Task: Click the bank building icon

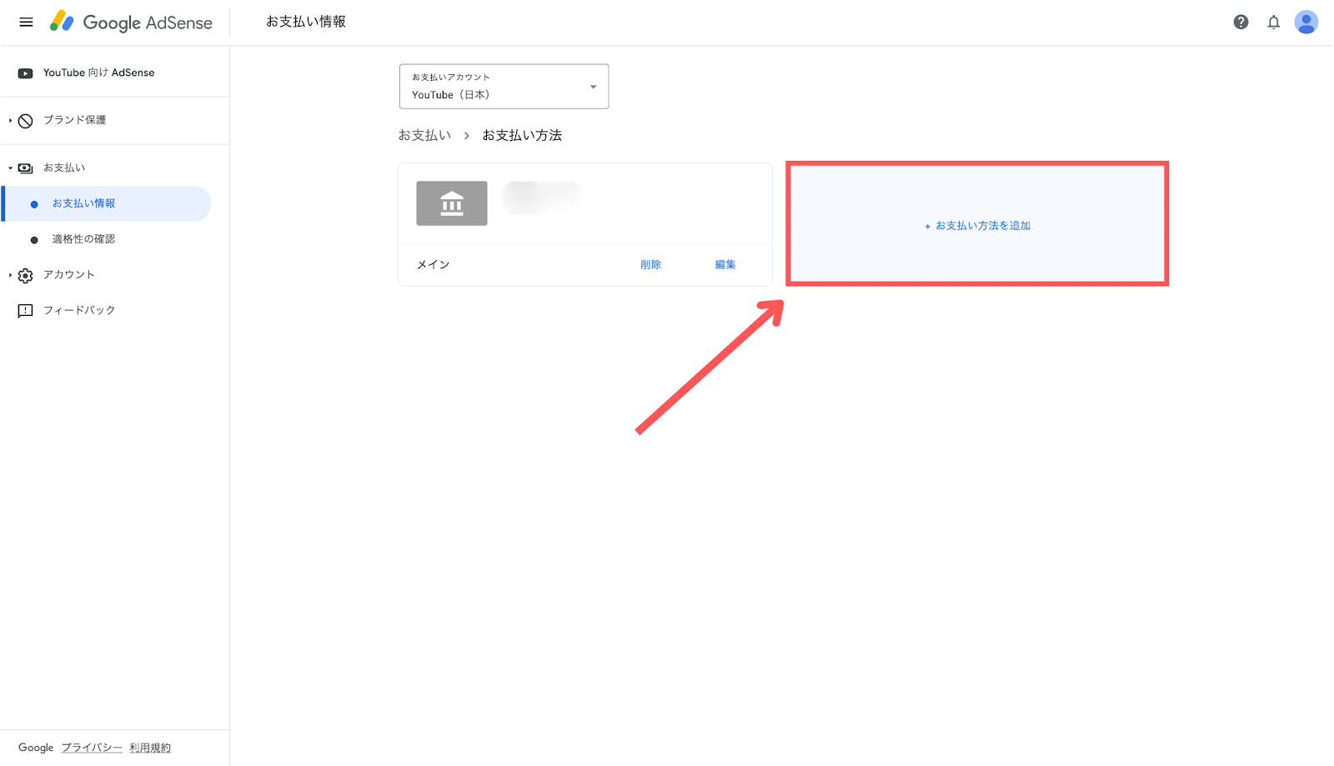Action: [x=452, y=203]
